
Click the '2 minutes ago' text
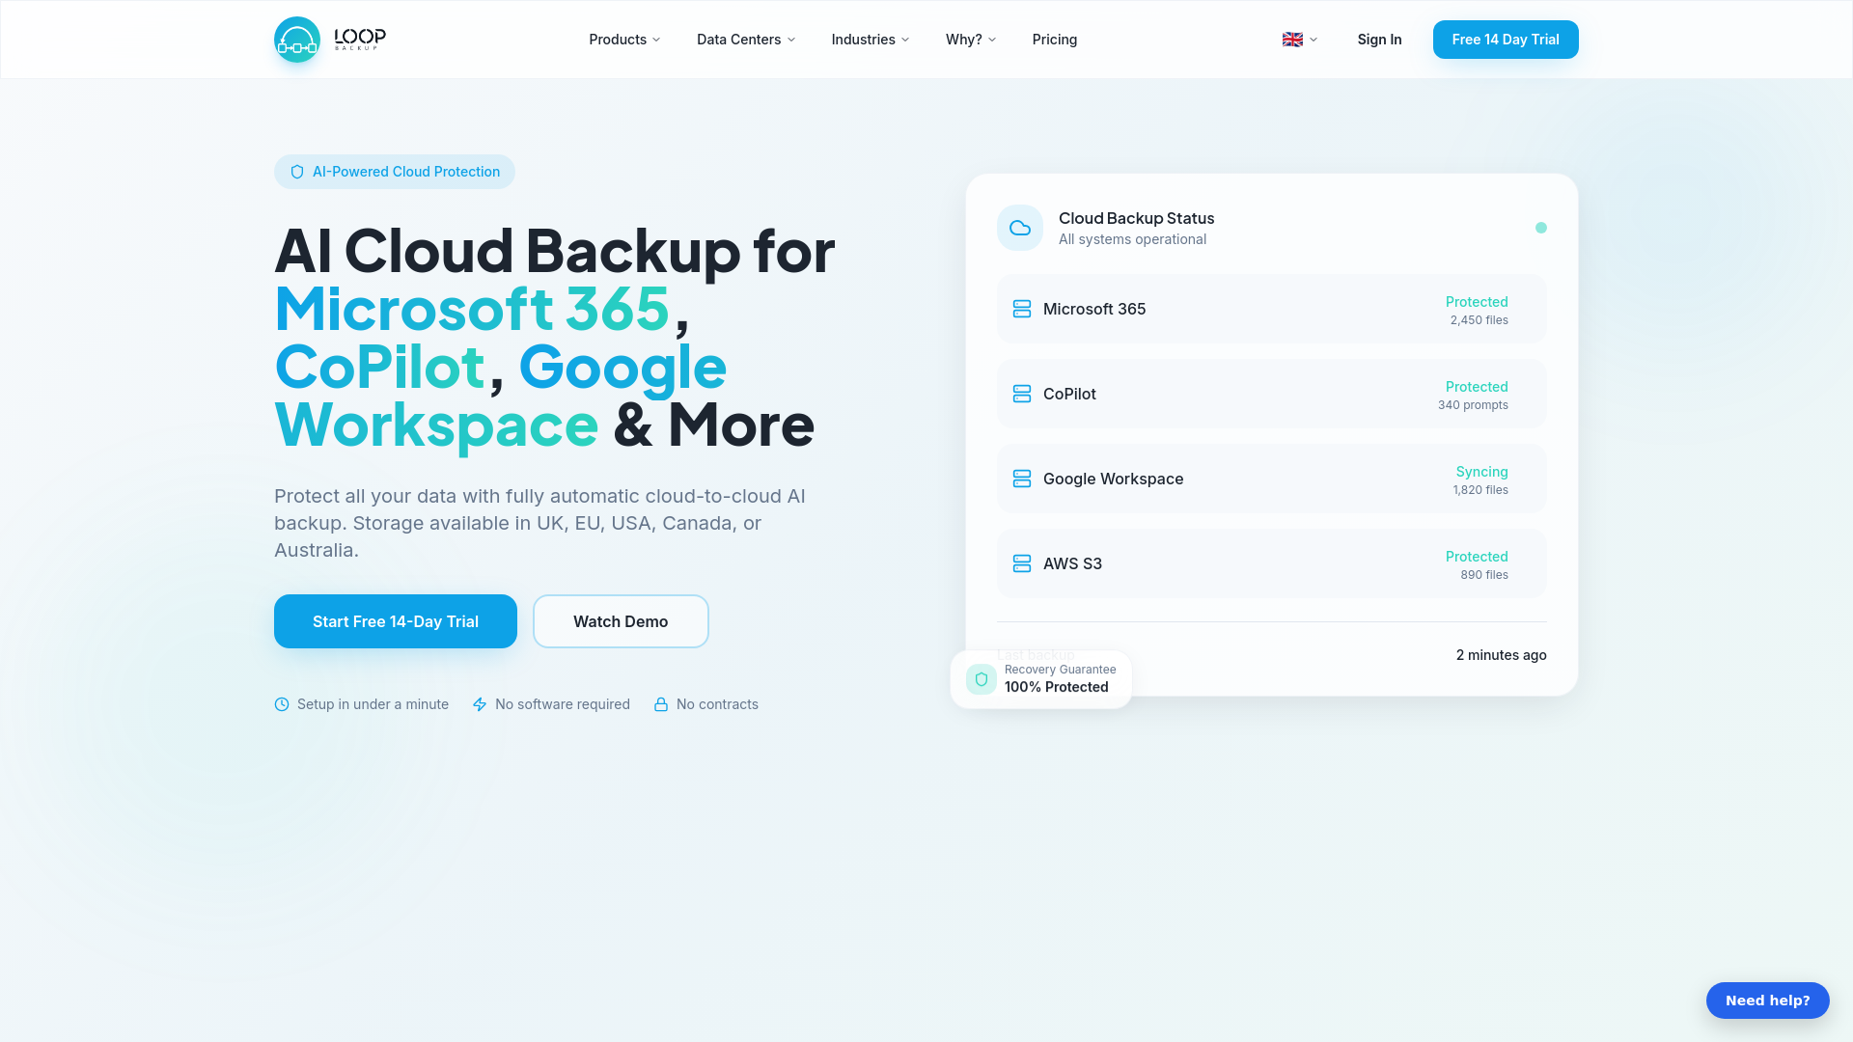pos(1501,655)
